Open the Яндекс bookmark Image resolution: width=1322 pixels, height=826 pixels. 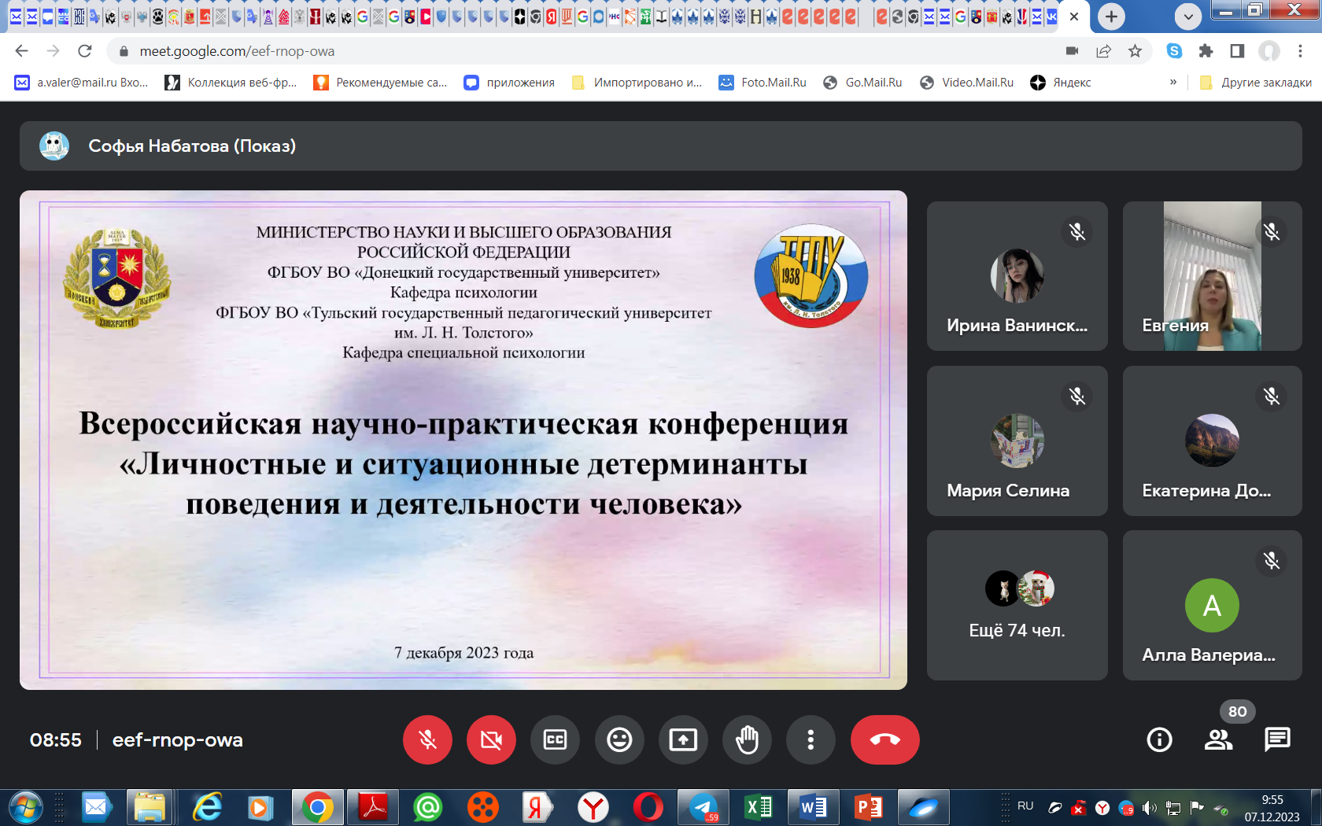click(1061, 82)
